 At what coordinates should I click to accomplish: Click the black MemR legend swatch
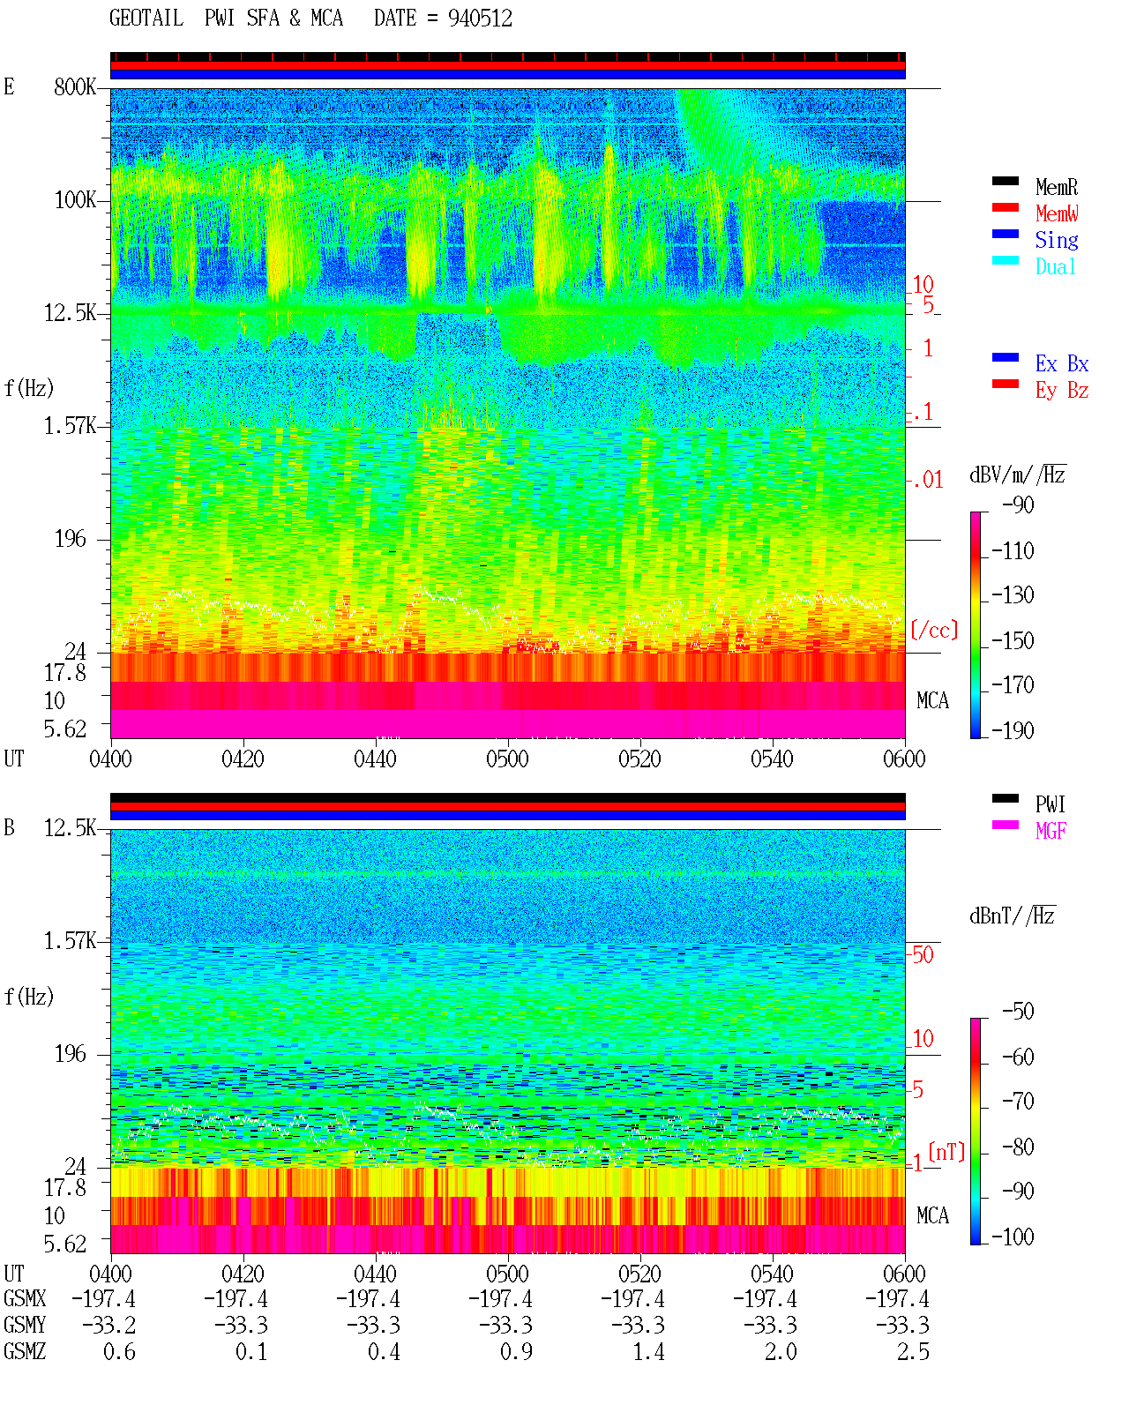point(1006,182)
